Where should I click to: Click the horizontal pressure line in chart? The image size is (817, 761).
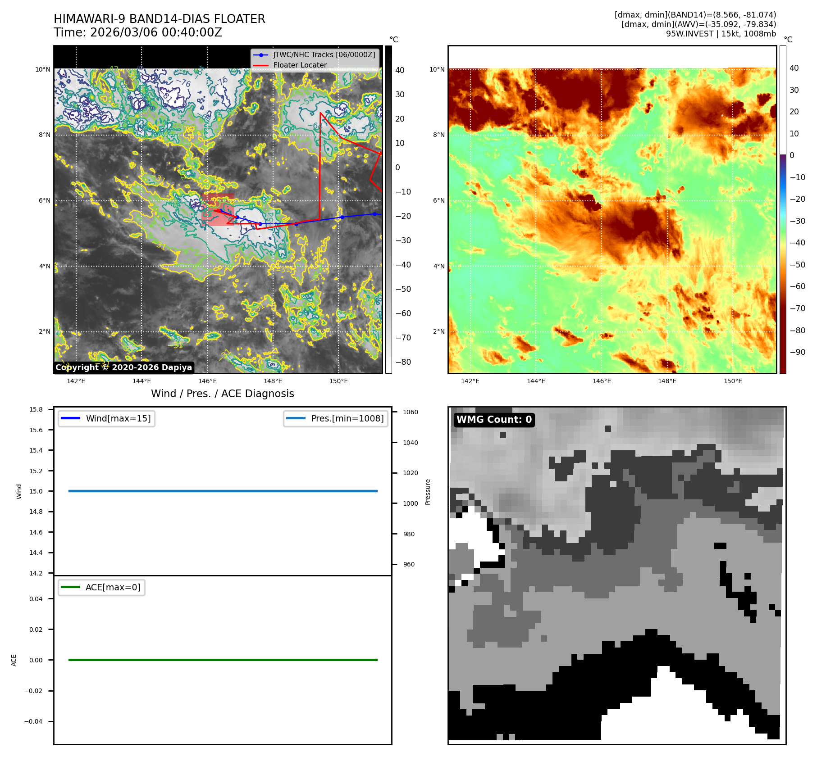click(223, 491)
